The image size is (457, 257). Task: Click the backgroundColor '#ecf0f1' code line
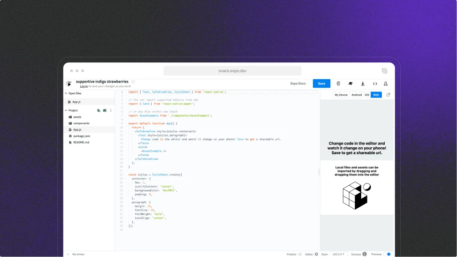156,190
